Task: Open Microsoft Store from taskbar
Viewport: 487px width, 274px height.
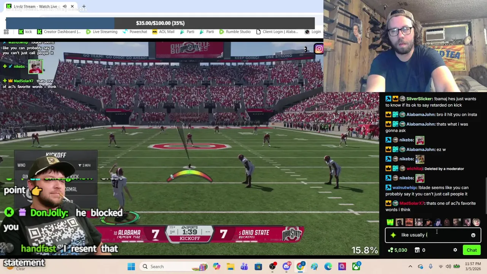Action: (x=258, y=266)
